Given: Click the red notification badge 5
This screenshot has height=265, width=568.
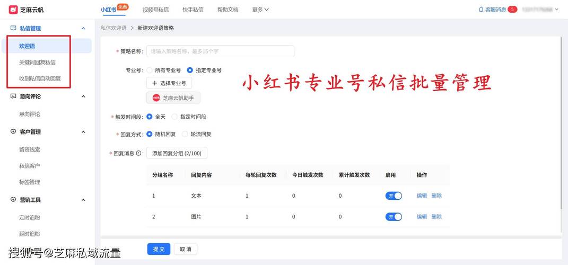Looking at the screenshot, I should [512, 10].
